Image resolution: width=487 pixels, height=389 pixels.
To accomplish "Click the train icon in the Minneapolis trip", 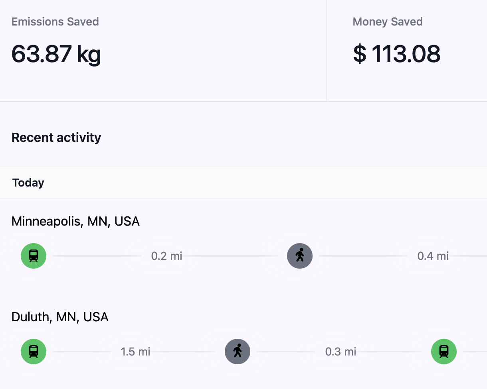I will (x=34, y=256).
